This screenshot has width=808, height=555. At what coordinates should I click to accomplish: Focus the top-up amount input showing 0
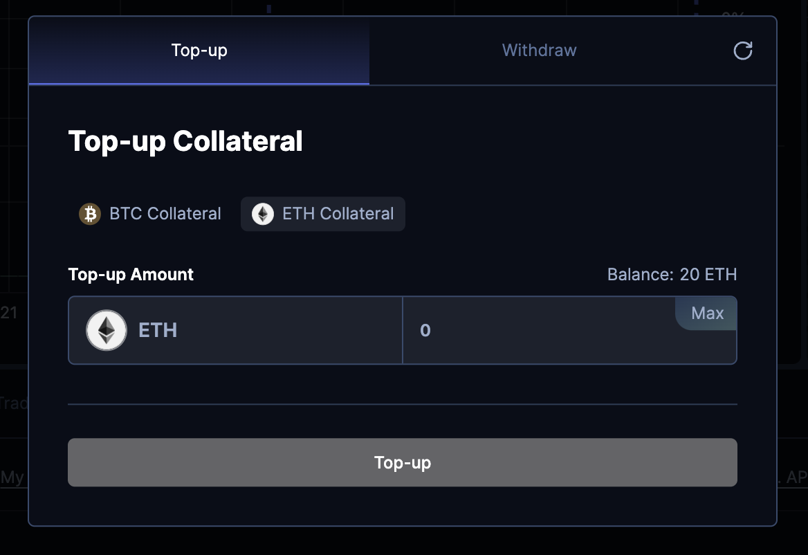(540, 331)
